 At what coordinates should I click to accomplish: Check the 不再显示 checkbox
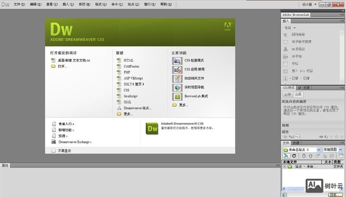pos(53,151)
